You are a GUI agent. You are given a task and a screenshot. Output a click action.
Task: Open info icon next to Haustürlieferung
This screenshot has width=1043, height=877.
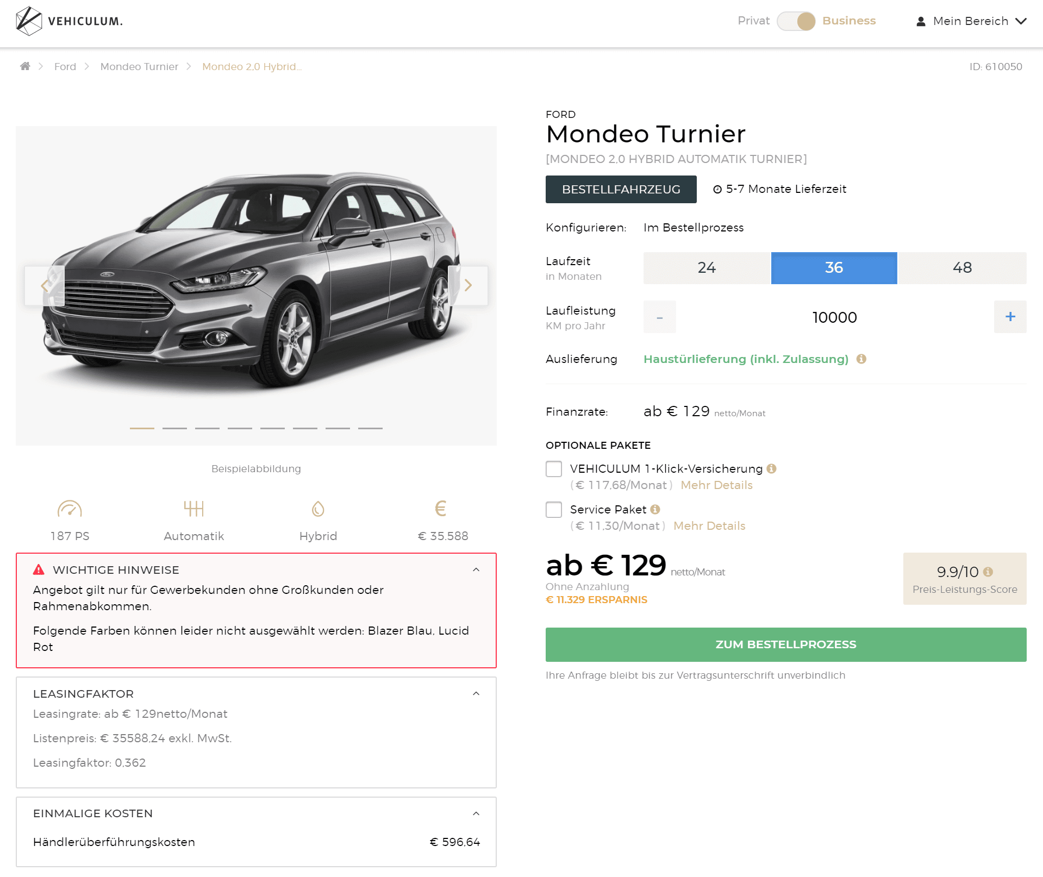coord(861,359)
